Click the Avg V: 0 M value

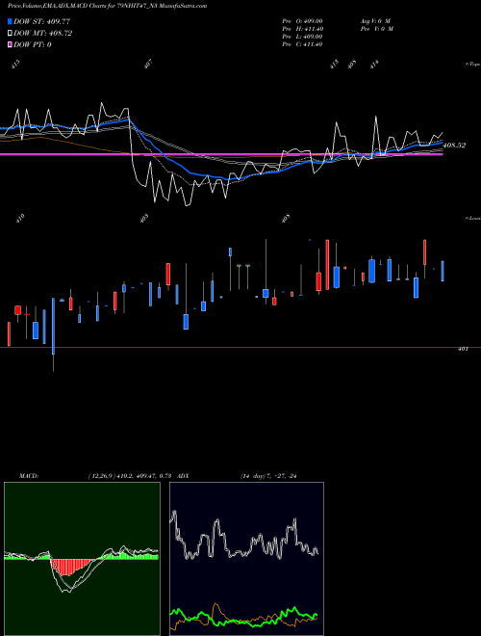click(x=375, y=21)
